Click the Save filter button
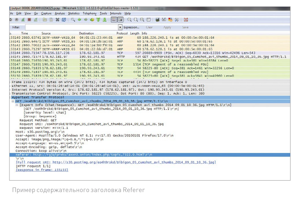The image size is (299, 198). [185, 28]
